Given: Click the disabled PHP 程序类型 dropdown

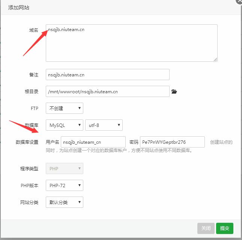Looking at the screenshot, I should 65,168.
